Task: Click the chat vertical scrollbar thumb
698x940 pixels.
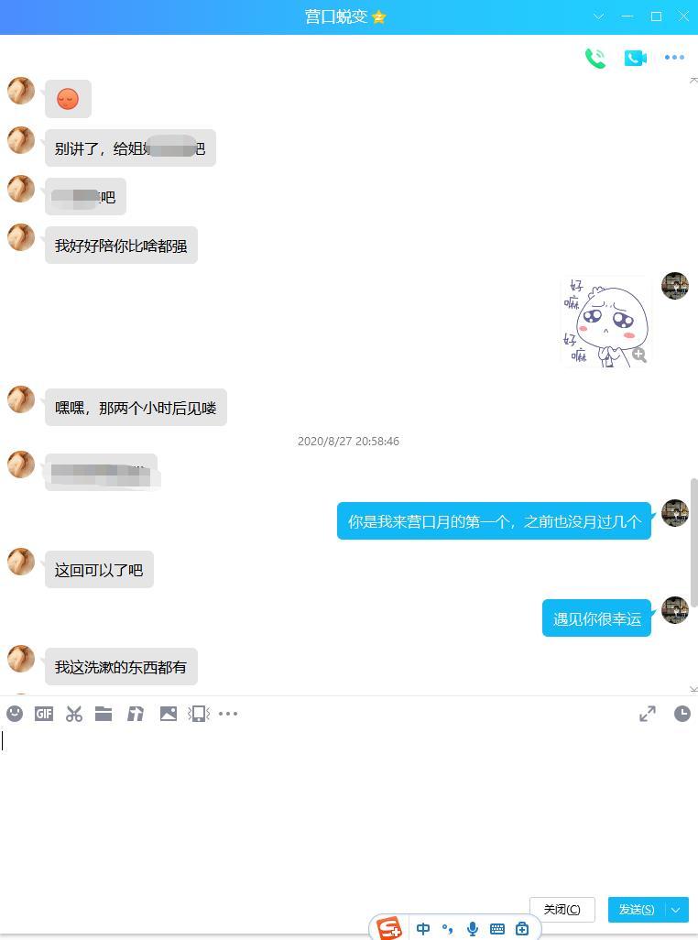Action: (x=693, y=542)
